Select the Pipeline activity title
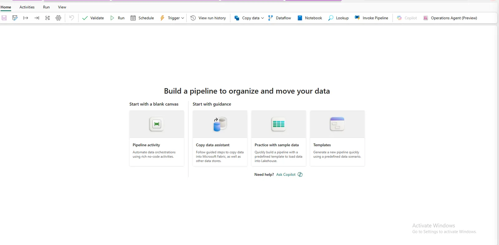 tap(146, 145)
